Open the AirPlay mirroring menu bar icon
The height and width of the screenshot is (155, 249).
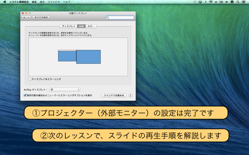point(200,2)
